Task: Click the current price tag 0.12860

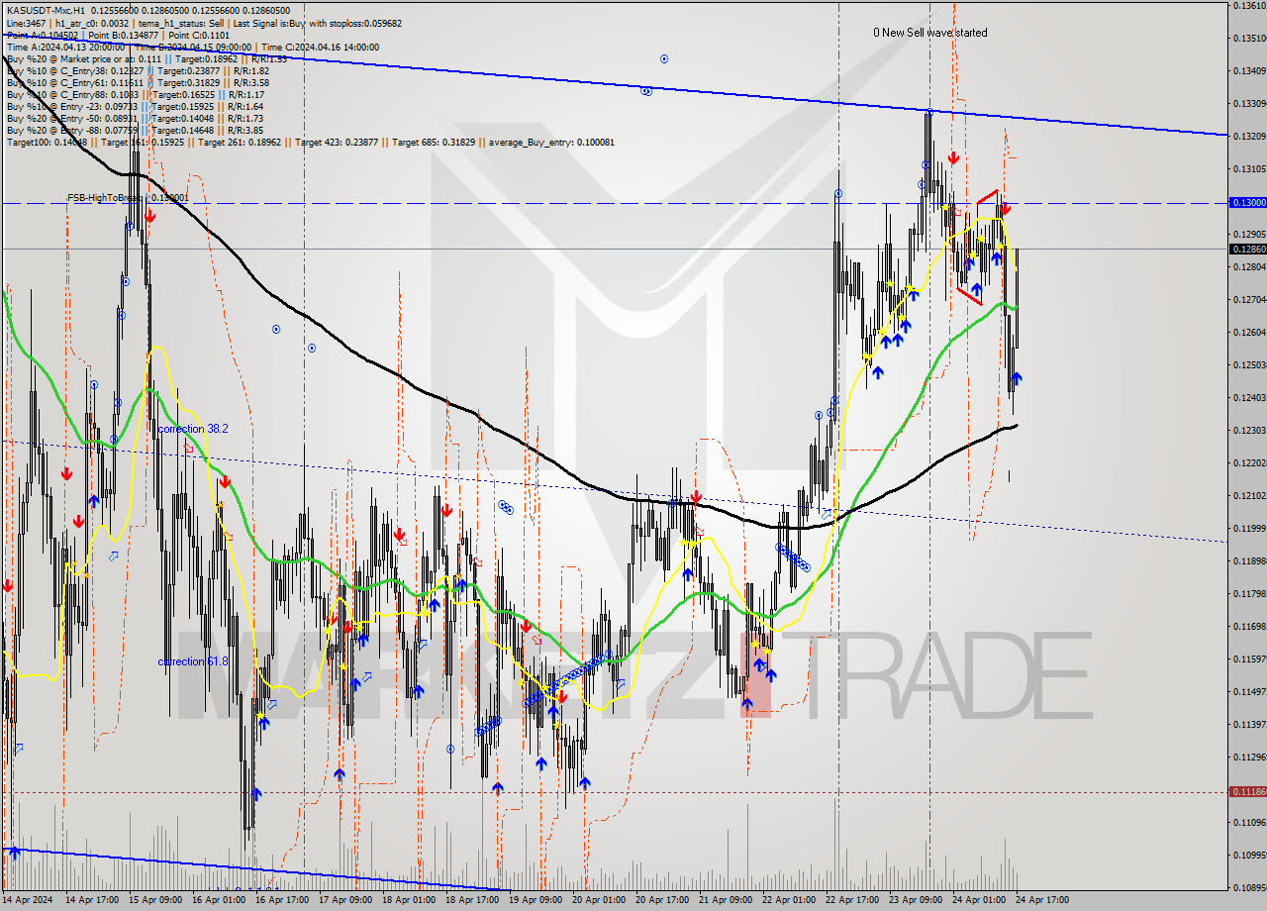Action: point(1247,249)
